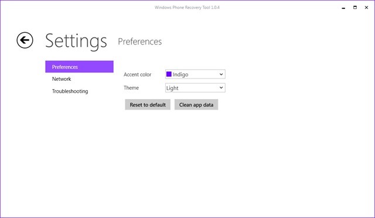Maximize the Recovery Tool window

(355, 8)
